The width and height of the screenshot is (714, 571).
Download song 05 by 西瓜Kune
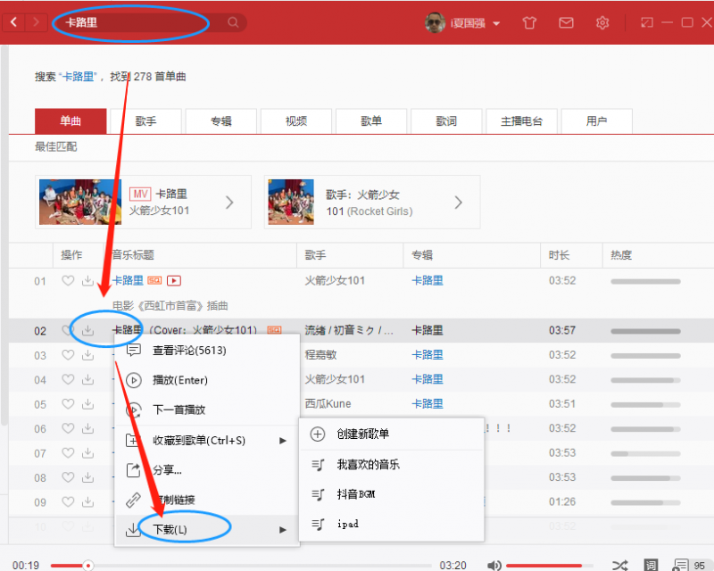tap(87, 404)
